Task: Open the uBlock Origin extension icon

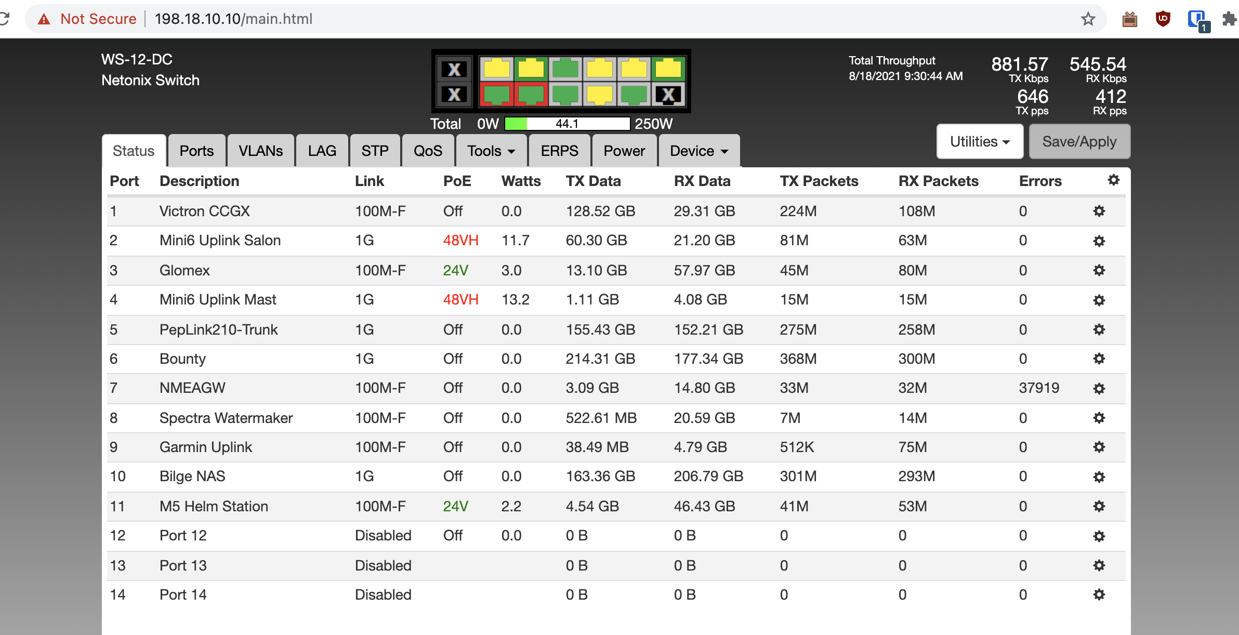Action: point(1163,19)
